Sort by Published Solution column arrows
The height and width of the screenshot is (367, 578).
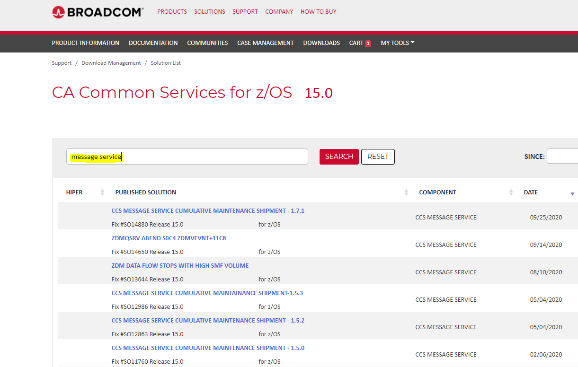pos(406,192)
